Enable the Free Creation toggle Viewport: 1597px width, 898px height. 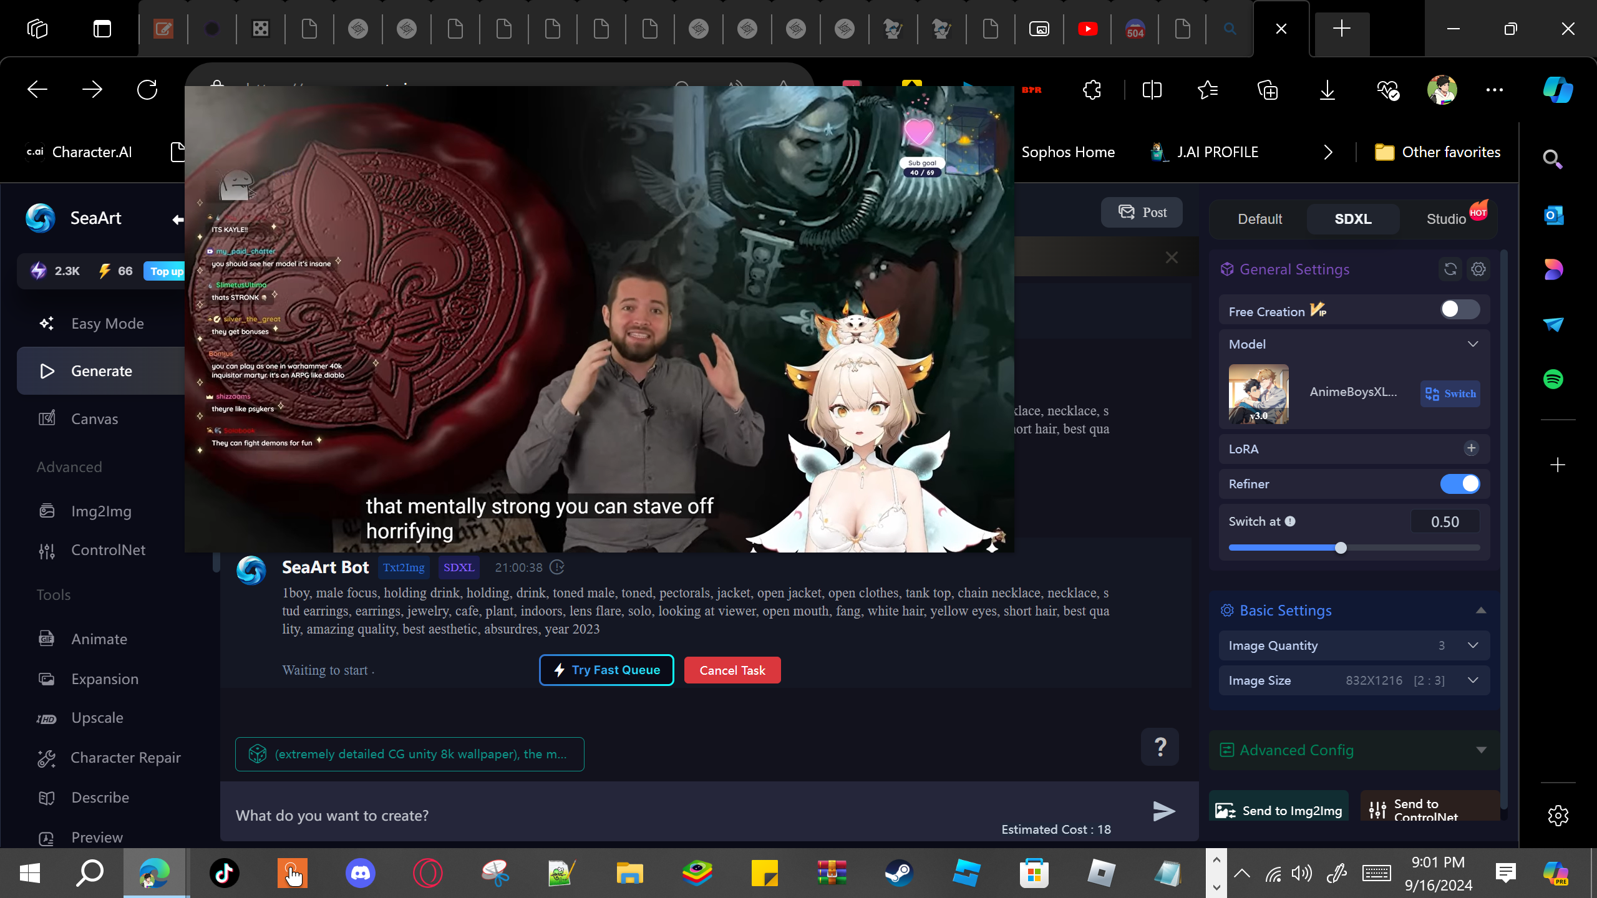(x=1460, y=309)
